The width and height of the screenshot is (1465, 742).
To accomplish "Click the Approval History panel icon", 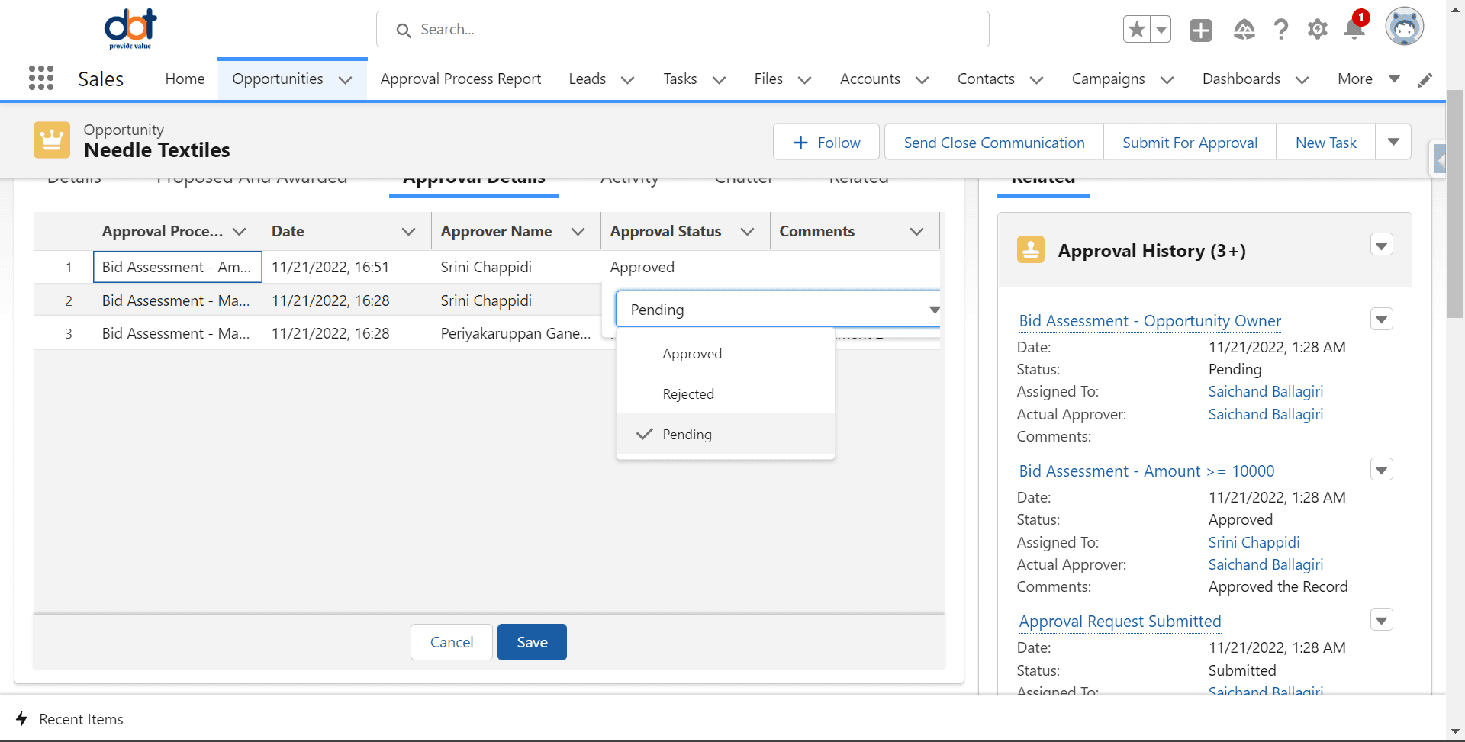I will 1031,250.
